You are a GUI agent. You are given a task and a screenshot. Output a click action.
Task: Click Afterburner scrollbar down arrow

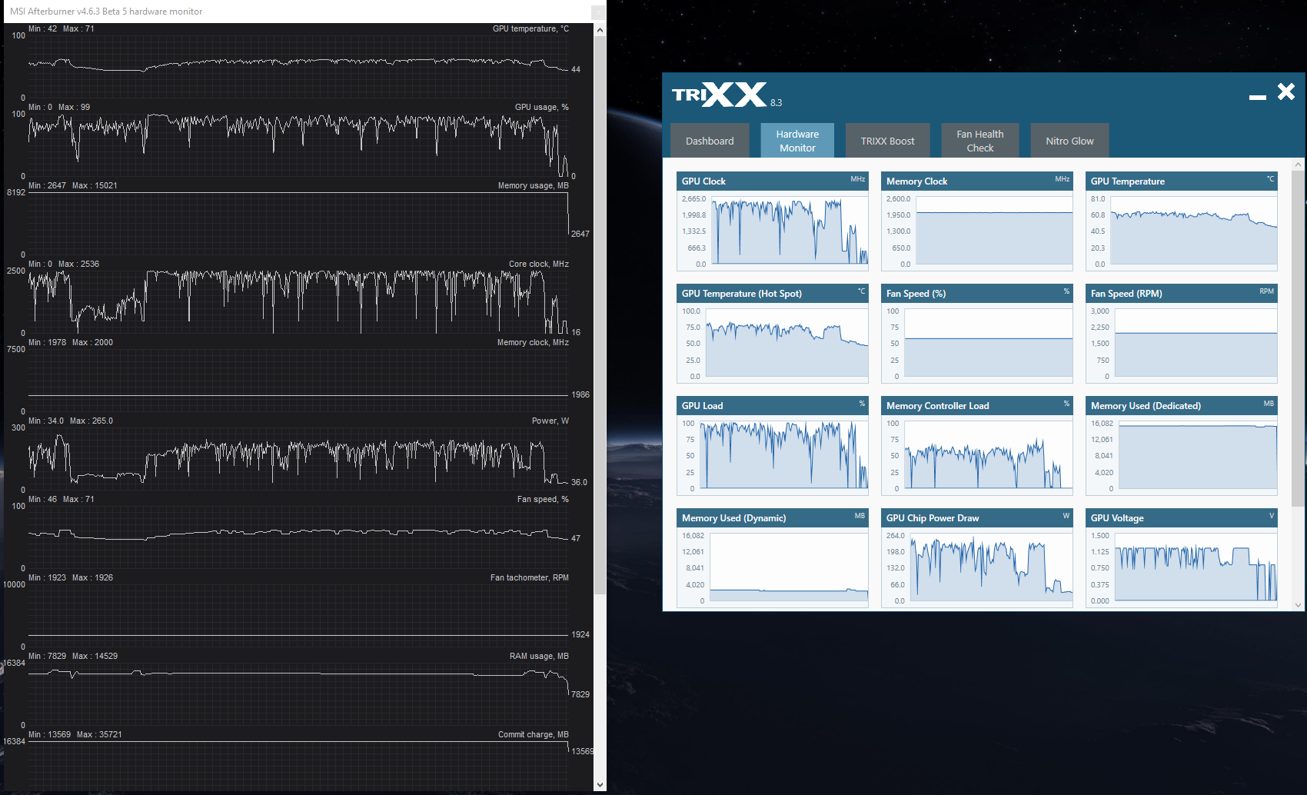600,785
